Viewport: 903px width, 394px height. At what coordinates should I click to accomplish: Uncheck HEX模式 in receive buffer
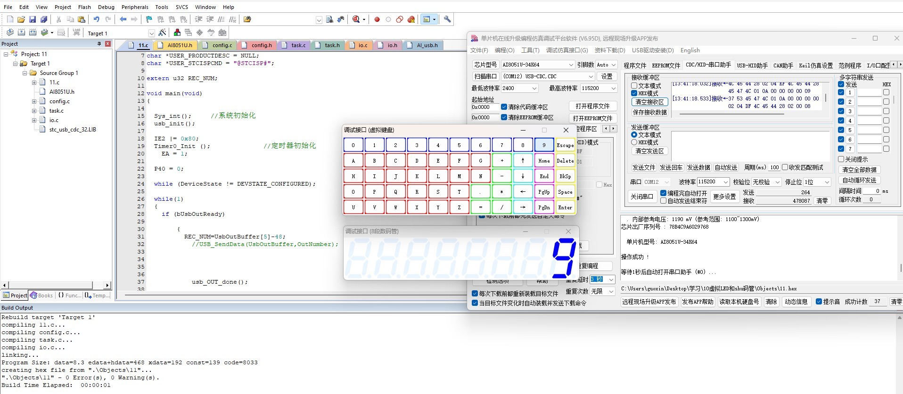pyautogui.click(x=634, y=93)
